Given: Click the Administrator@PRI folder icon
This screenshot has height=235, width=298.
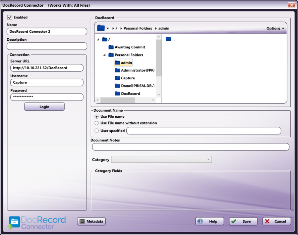Looking at the screenshot, I should tap(117, 70).
